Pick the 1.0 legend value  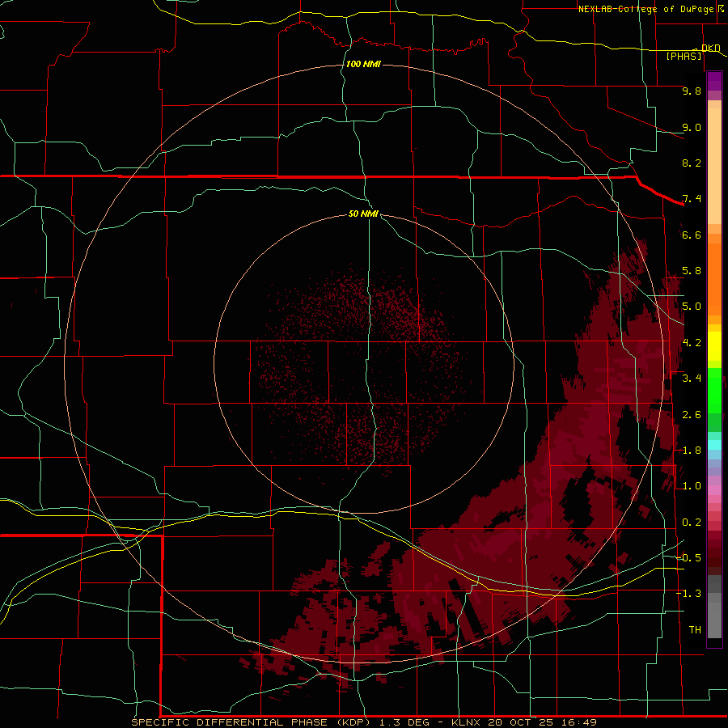692,486
